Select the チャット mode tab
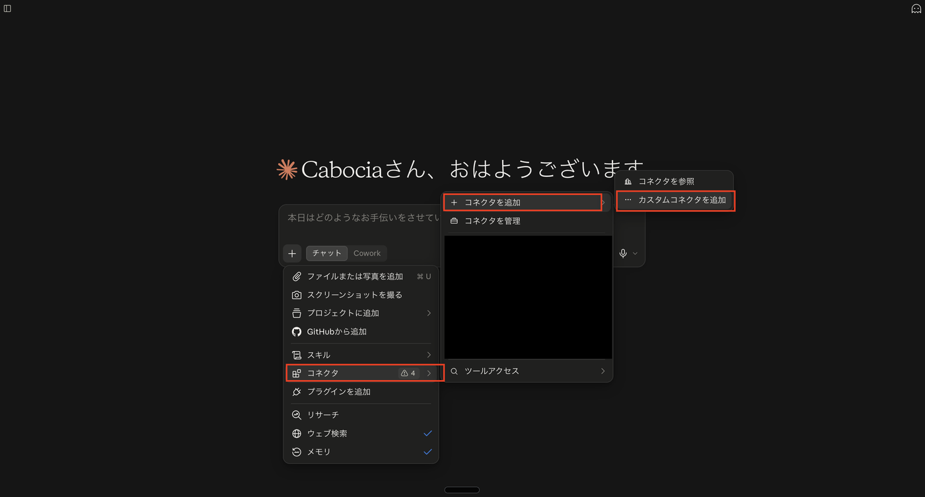 point(326,253)
